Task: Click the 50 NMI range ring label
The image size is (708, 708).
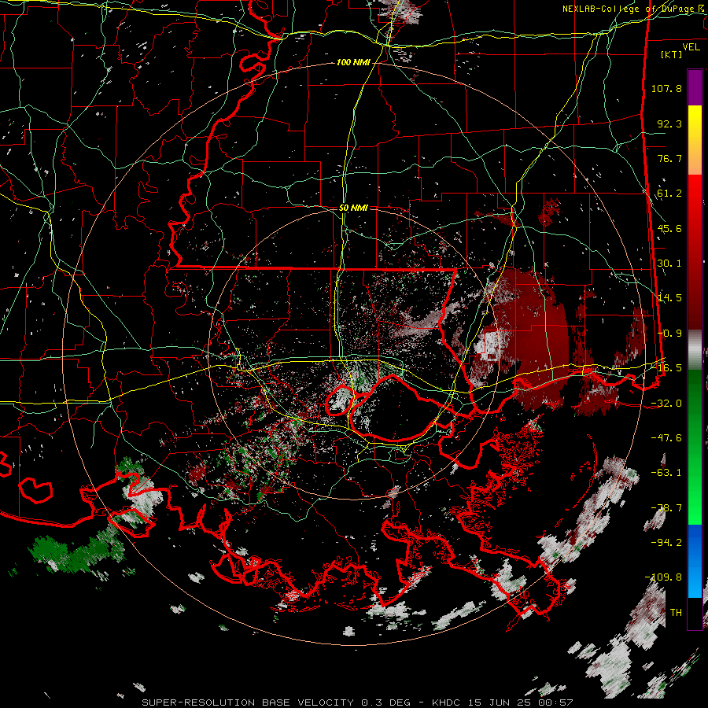Action: coord(353,208)
